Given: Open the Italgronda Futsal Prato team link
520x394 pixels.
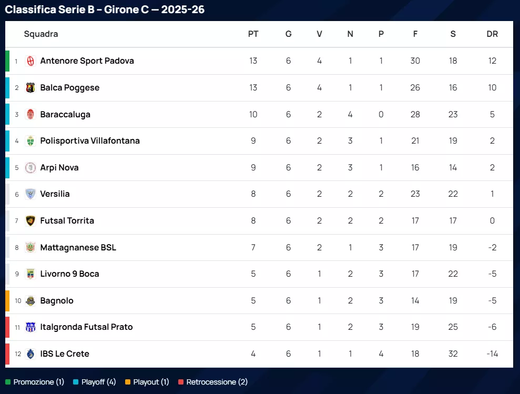Looking at the screenshot, I should [x=86, y=327].
